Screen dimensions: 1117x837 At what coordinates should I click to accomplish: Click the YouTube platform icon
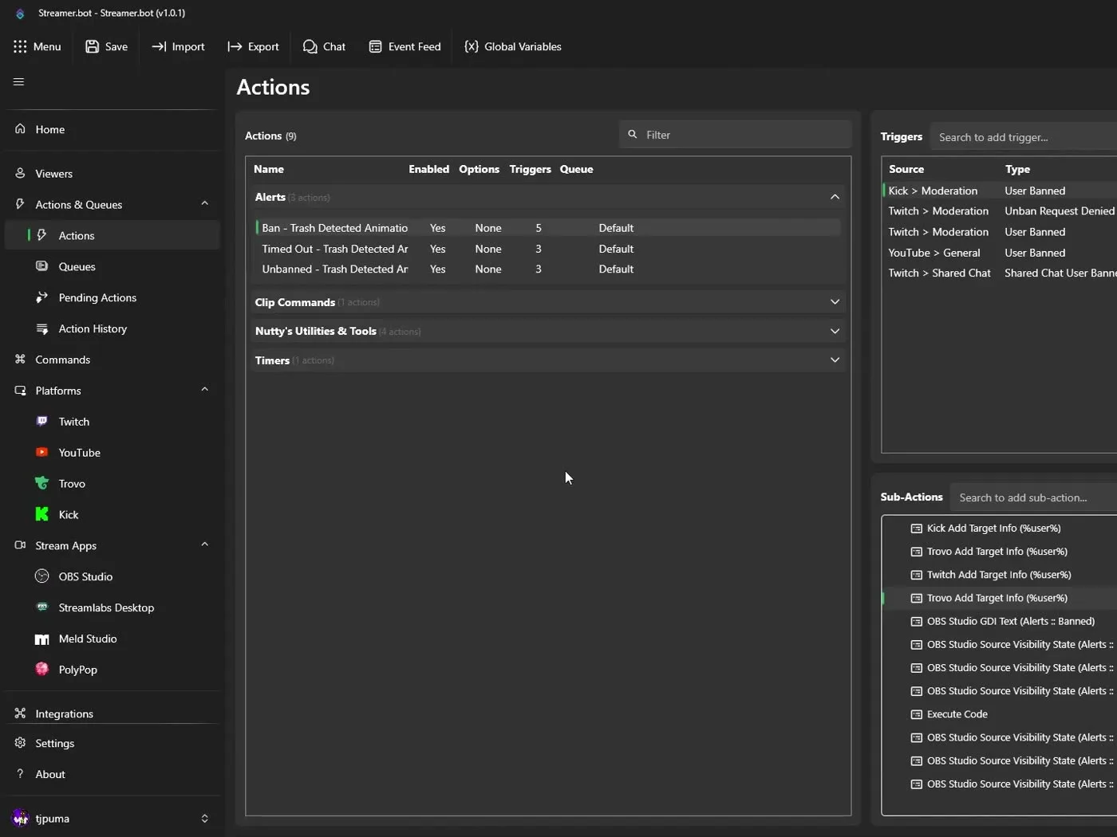[42, 452]
